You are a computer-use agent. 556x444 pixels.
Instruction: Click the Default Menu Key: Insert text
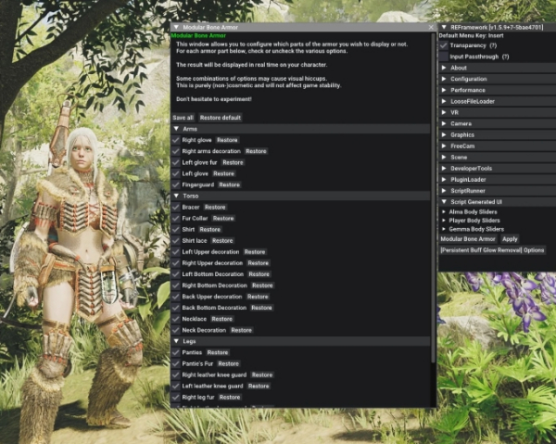472,35
